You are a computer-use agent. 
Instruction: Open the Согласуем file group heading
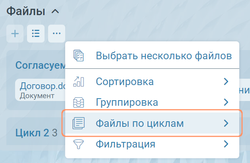(40, 65)
